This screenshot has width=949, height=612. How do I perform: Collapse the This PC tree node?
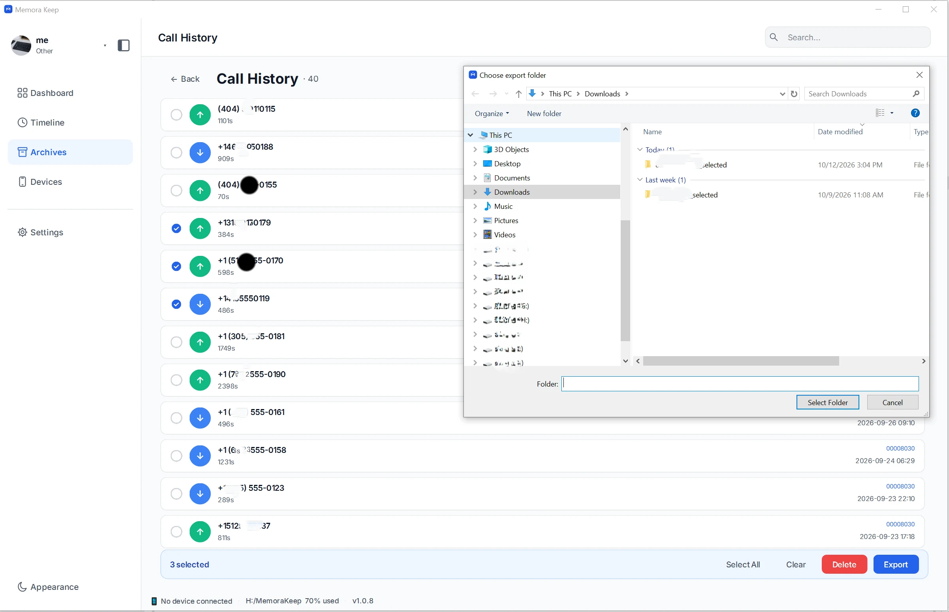(x=470, y=135)
